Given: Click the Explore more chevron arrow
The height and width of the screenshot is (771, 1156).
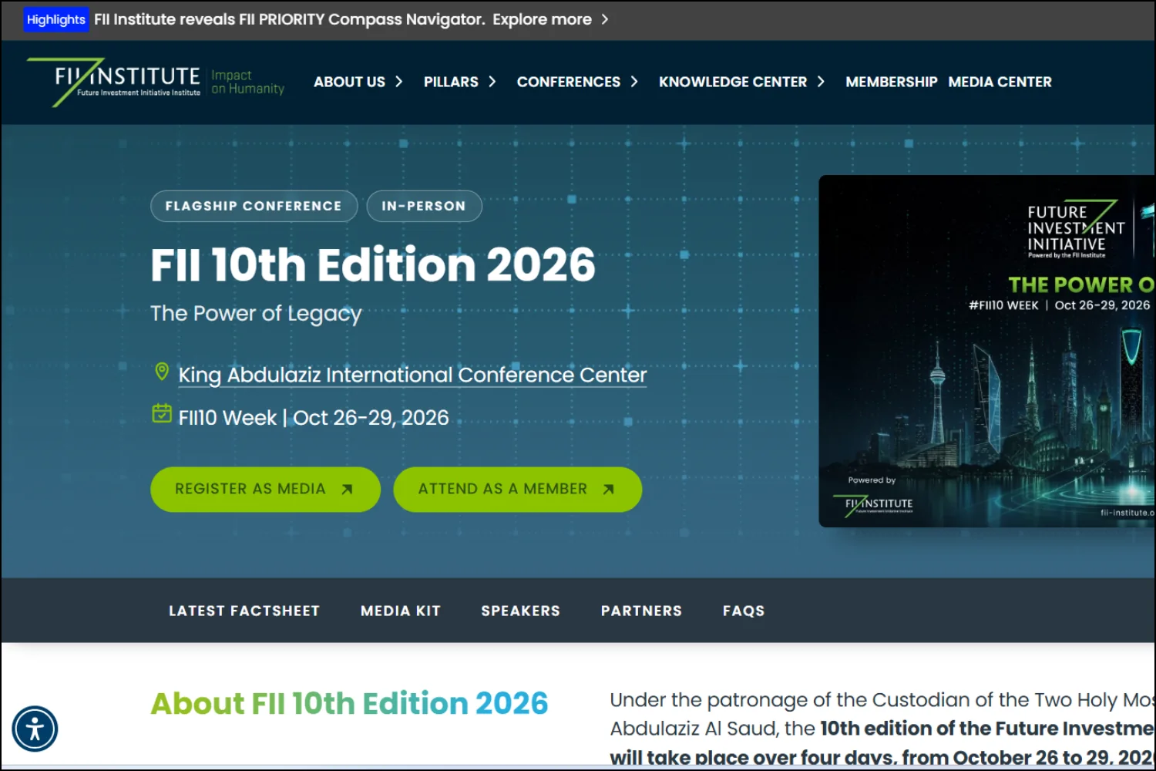Looking at the screenshot, I should pos(605,19).
